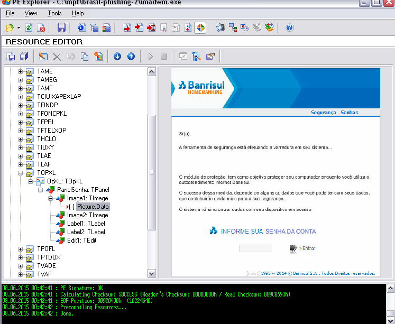395x324 pixels.
Task: Click the resource tree scroll up arrow
Action: click(152, 72)
